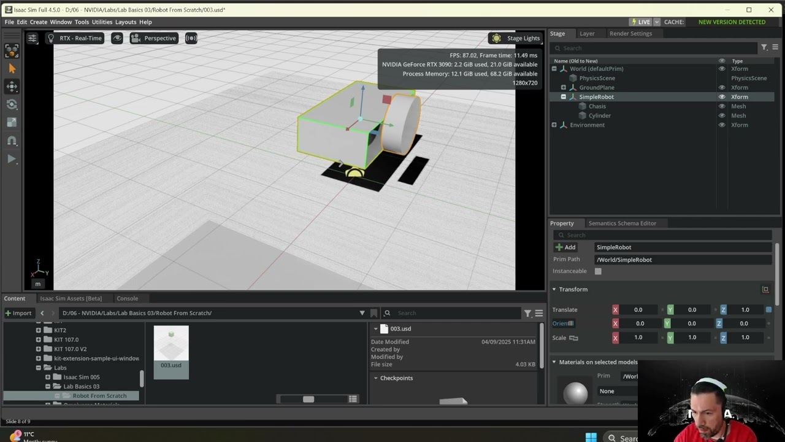Switch to the Layer tab

click(587, 34)
